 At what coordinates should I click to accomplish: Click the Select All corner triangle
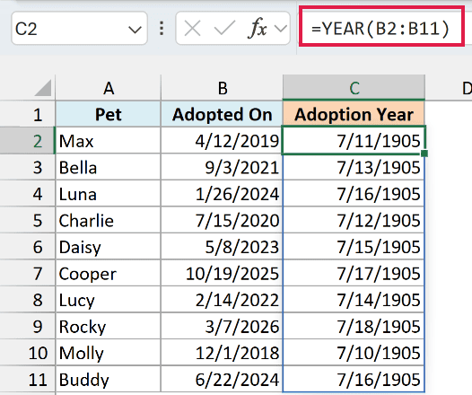coord(43,88)
